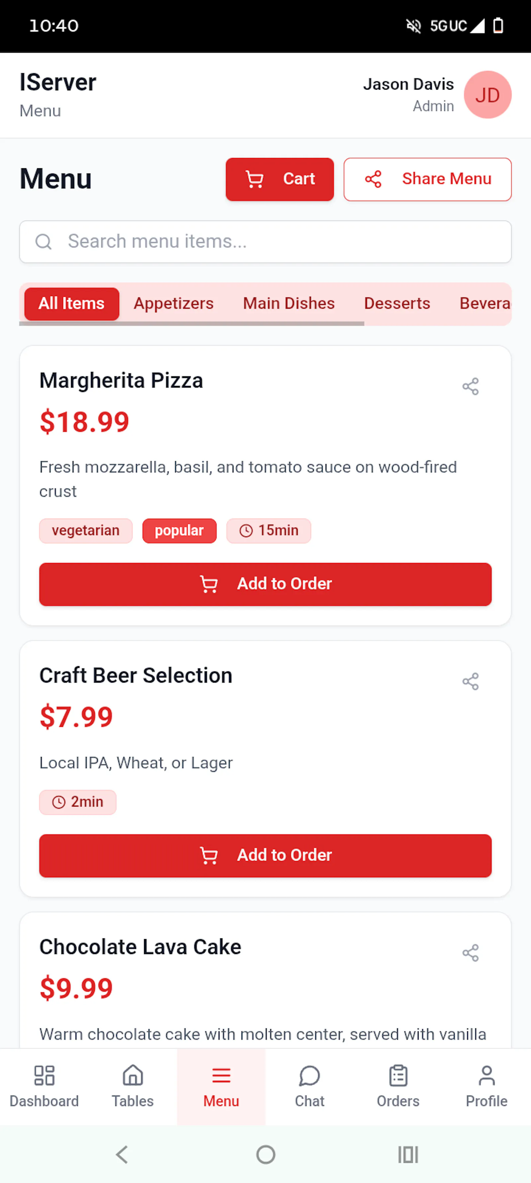This screenshot has width=531, height=1183.
Task: Filter by Main Dishes tab
Action: (x=289, y=304)
